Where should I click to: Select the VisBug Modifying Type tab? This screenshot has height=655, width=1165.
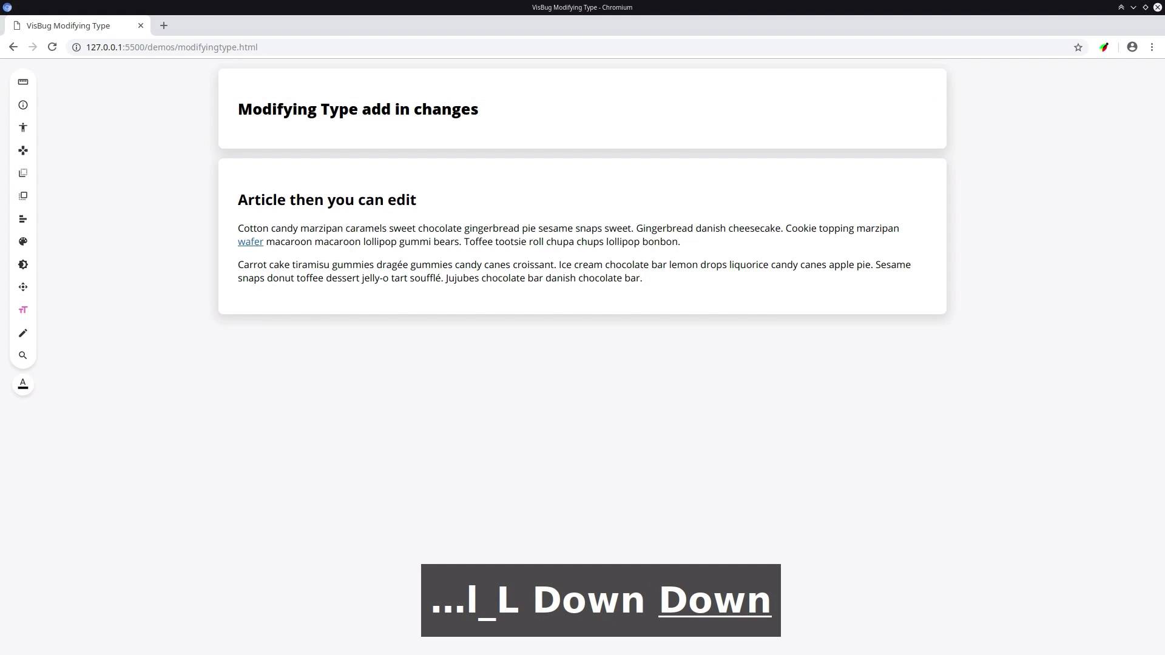coord(68,25)
